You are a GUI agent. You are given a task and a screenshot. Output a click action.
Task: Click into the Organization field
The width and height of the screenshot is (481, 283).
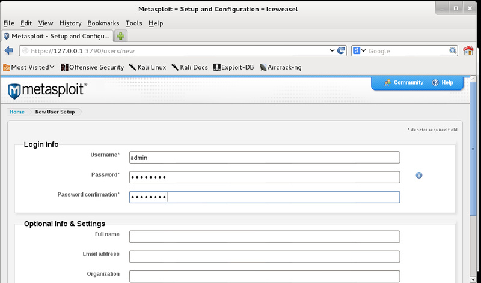point(265,276)
